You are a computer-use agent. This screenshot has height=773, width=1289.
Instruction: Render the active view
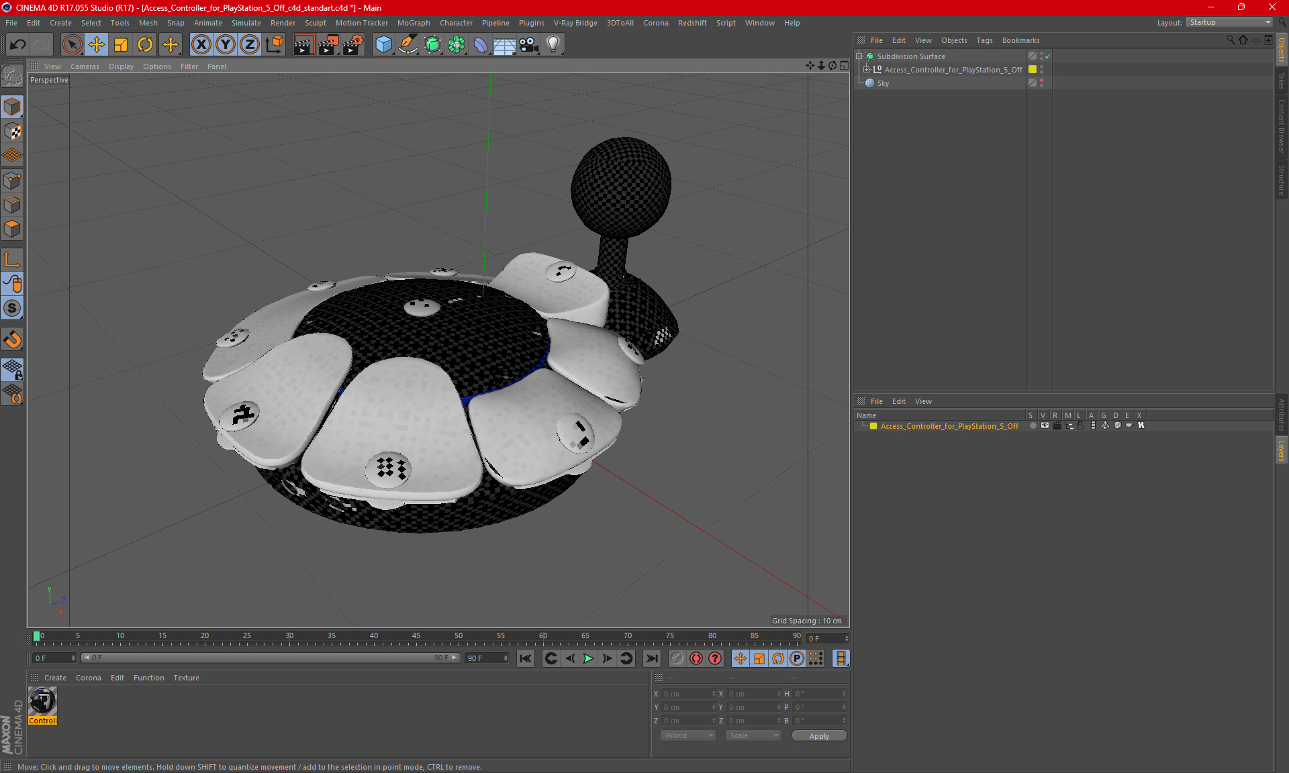(x=303, y=45)
